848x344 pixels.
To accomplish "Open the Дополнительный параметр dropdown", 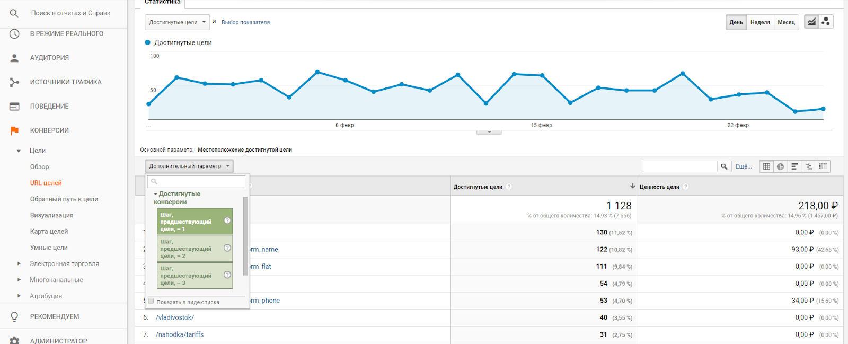I will [x=189, y=166].
